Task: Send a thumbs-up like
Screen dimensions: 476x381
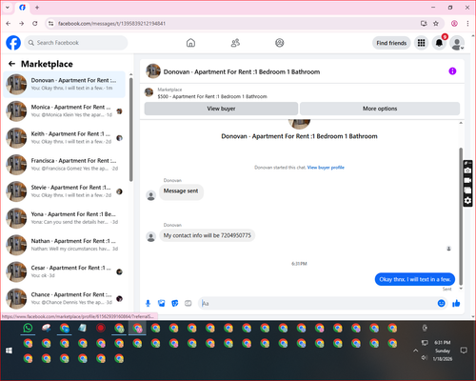Action: pos(456,303)
